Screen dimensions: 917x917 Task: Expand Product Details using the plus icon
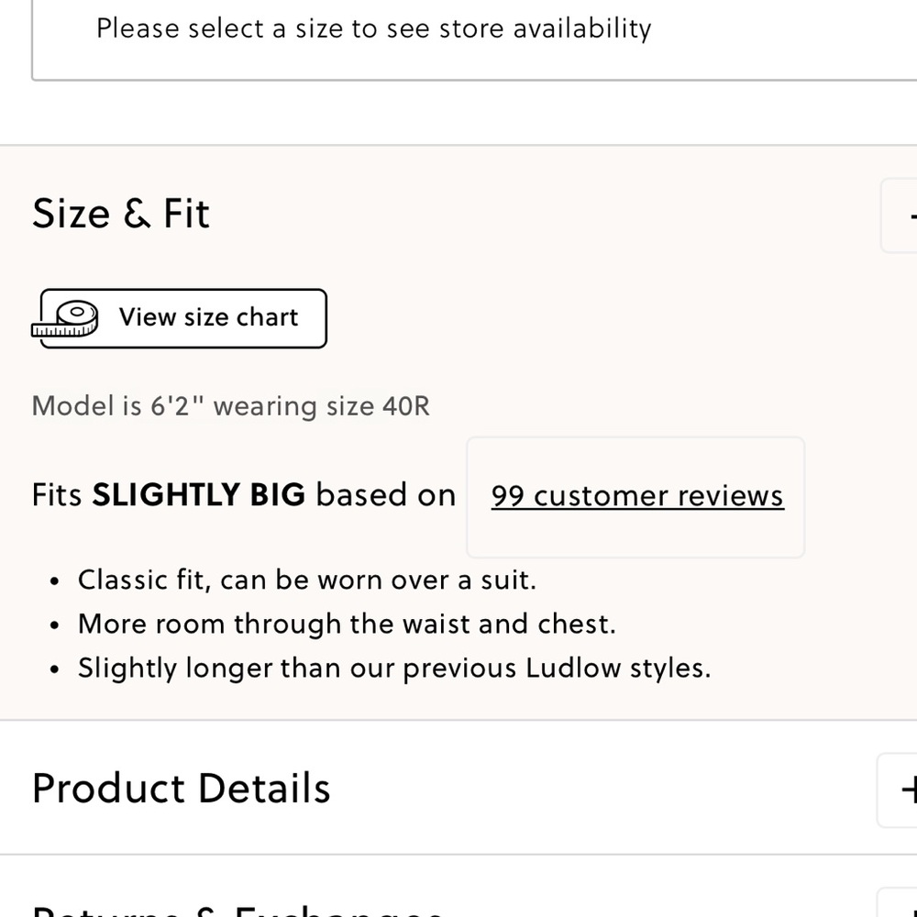pyautogui.click(x=898, y=790)
